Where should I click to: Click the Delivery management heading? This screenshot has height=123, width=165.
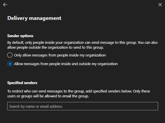34,18
